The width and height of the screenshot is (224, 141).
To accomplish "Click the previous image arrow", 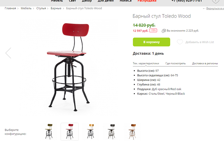I will pos(8,53).
